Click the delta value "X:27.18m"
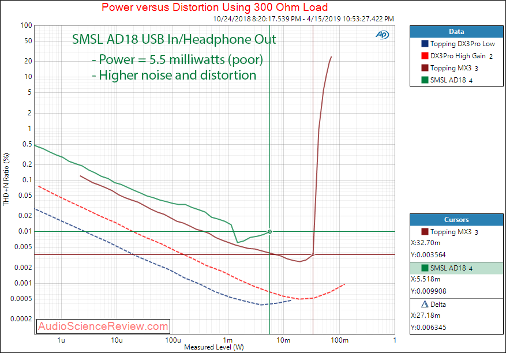This screenshot has width=506, height=353. (x=425, y=316)
